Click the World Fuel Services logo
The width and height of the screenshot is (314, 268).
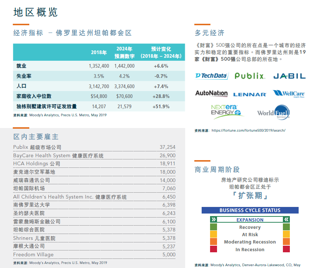coord(273,113)
